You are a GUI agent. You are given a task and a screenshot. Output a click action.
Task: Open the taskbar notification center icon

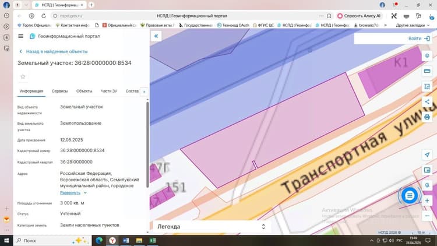(428, 240)
